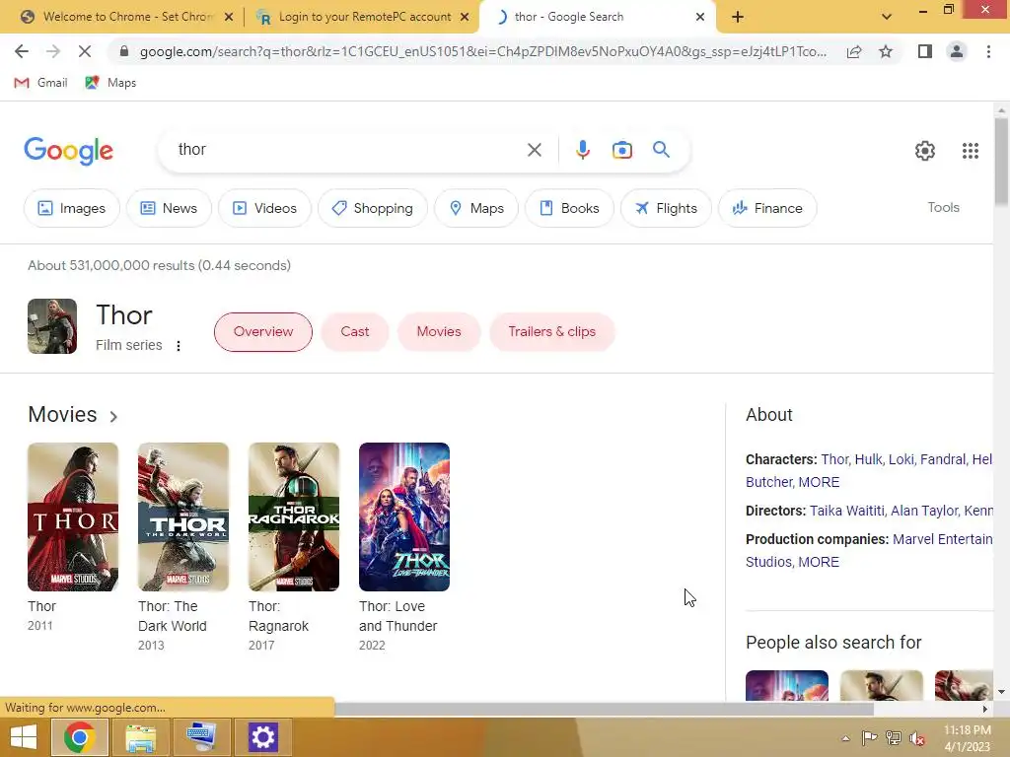Show hidden system tray icons

pos(845,738)
